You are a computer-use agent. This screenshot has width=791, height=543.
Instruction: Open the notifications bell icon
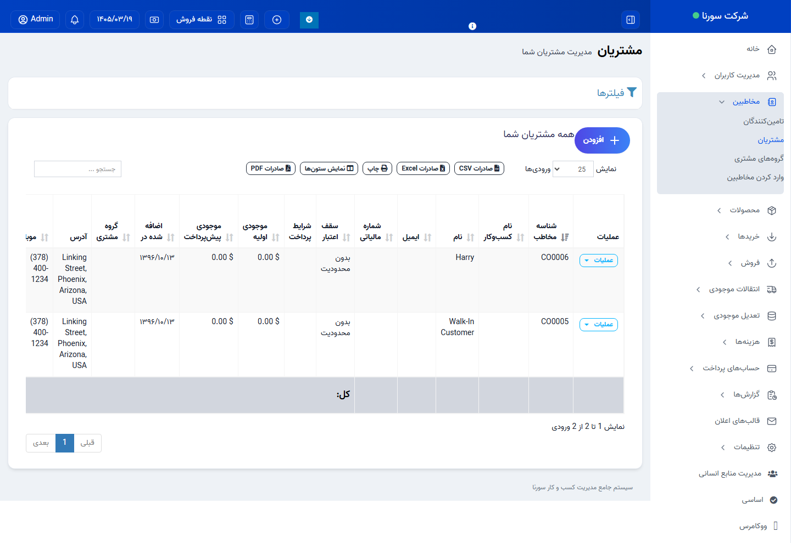[x=75, y=20]
